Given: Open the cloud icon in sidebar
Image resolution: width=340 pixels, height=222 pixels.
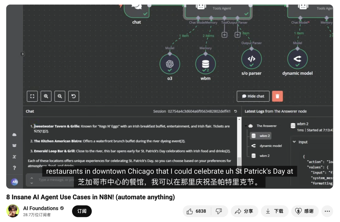Looking at the screenshot, I should [x=14, y=135].
